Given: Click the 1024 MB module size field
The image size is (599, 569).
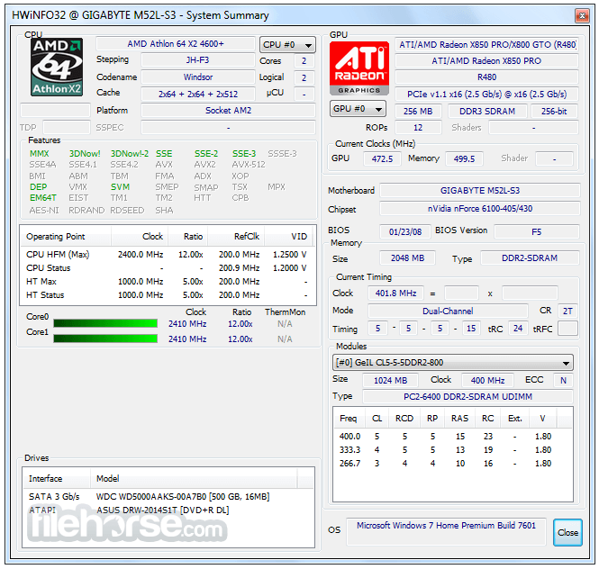Looking at the screenshot, I should click(390, 380).
